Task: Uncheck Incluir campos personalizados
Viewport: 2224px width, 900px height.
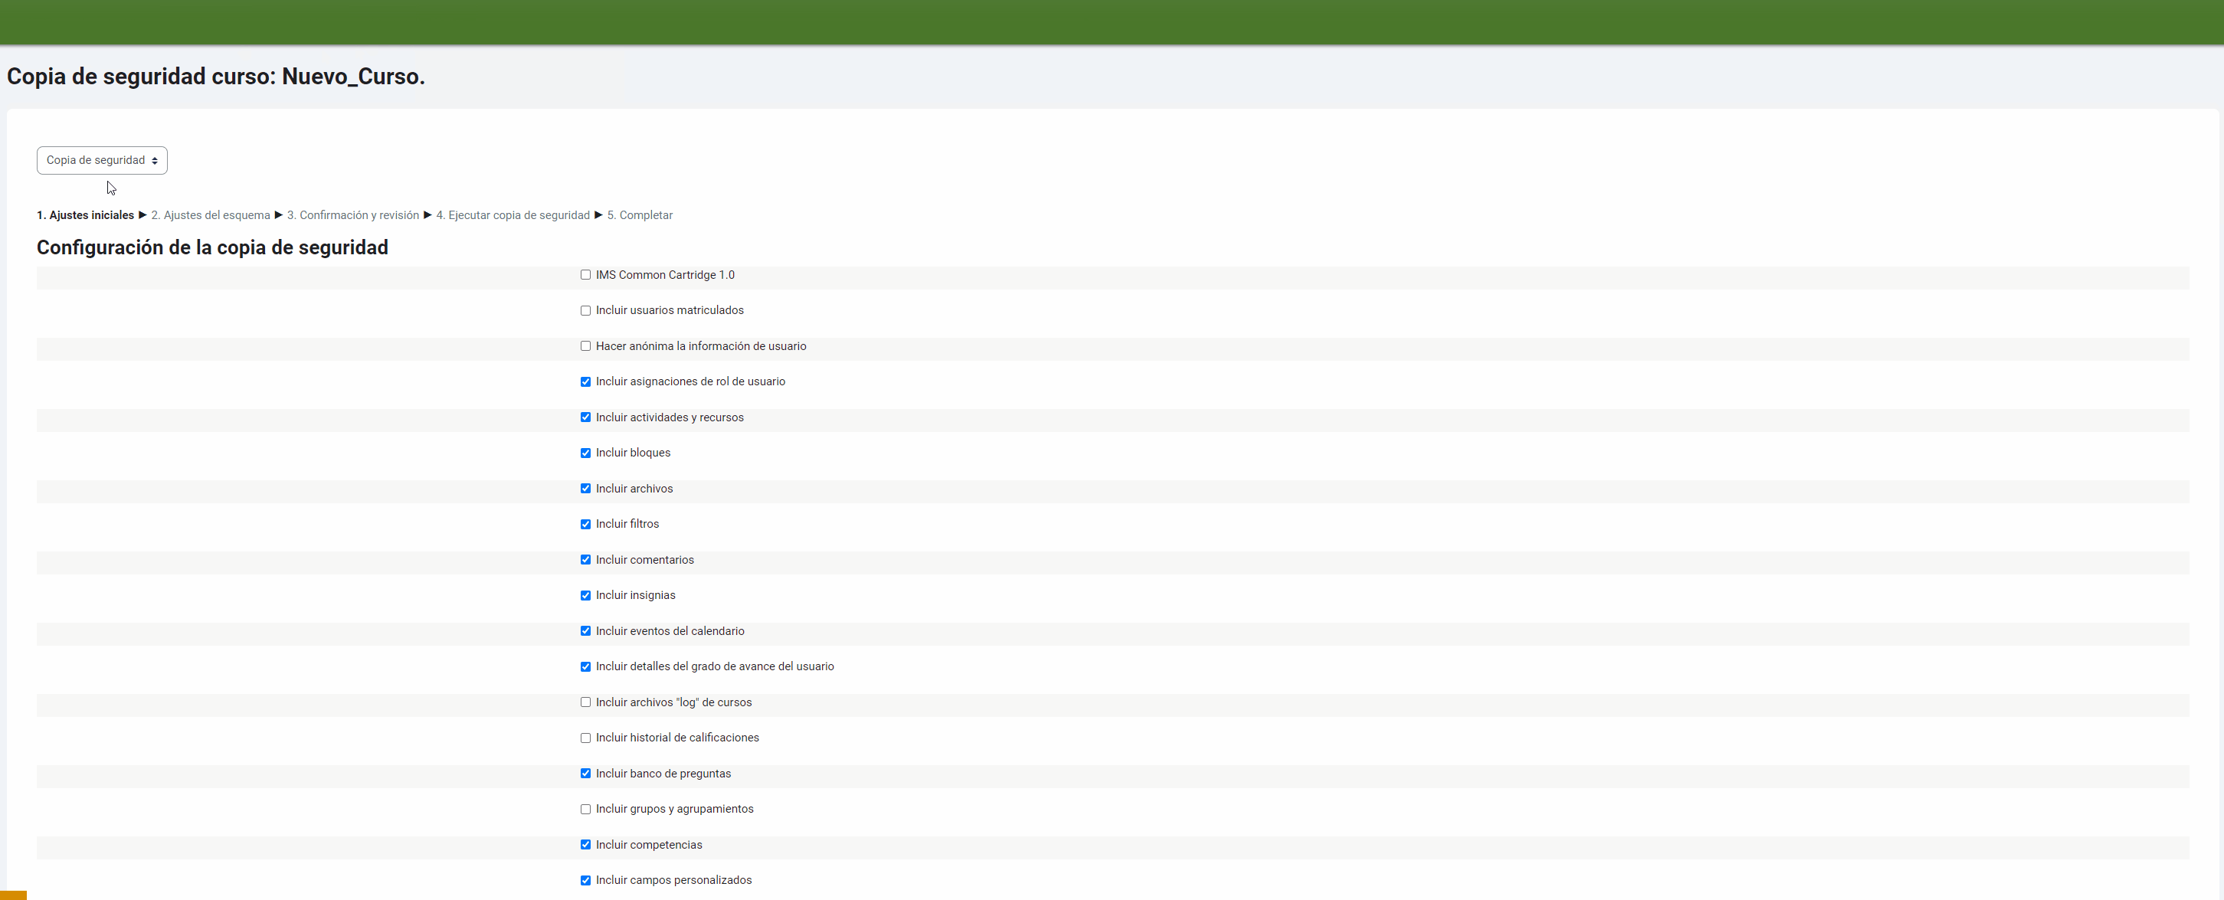Action: pyautogui.click(x=585, y=880)
